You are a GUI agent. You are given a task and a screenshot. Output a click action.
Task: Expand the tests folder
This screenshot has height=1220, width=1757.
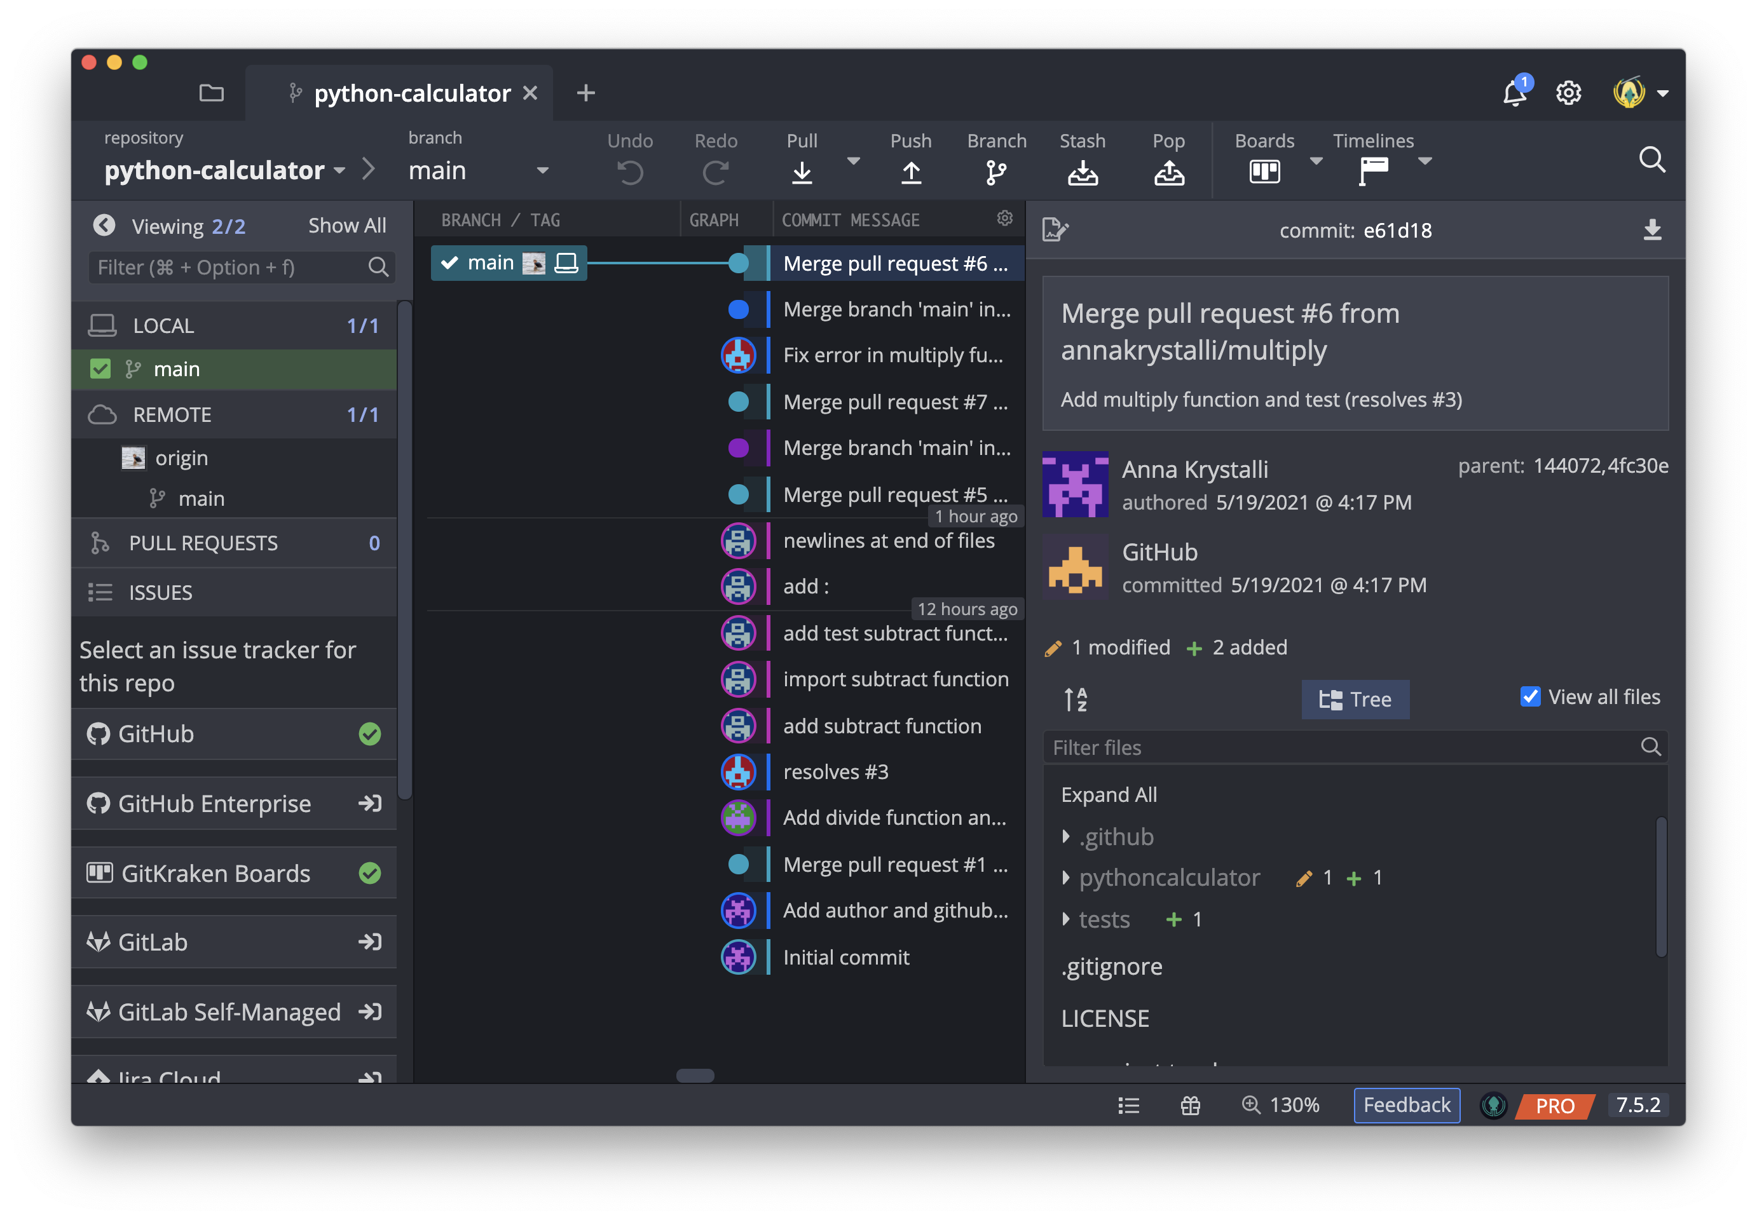(1066, 919)
